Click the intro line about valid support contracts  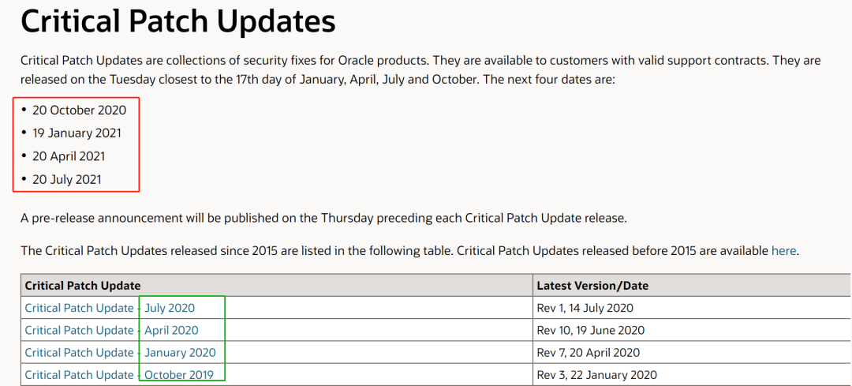click(421, 59)
